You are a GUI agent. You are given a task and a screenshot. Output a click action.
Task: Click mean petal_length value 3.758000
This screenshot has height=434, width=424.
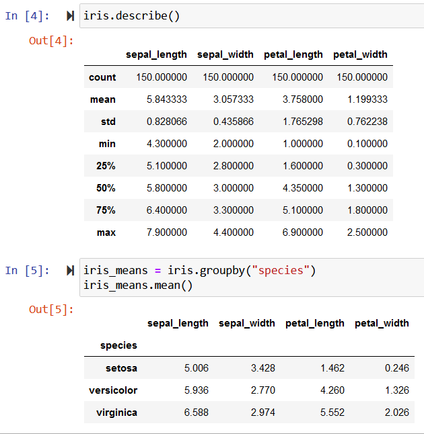point(303,99)
